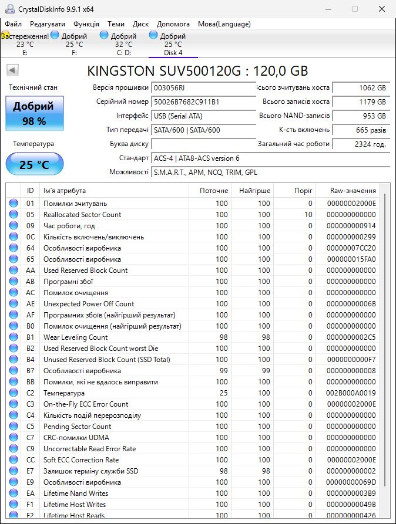The width and height of the screenshot is (396, 524).
Task: Click status icon of On-the-Fly ECC Error Count
Action: point(14,404)
